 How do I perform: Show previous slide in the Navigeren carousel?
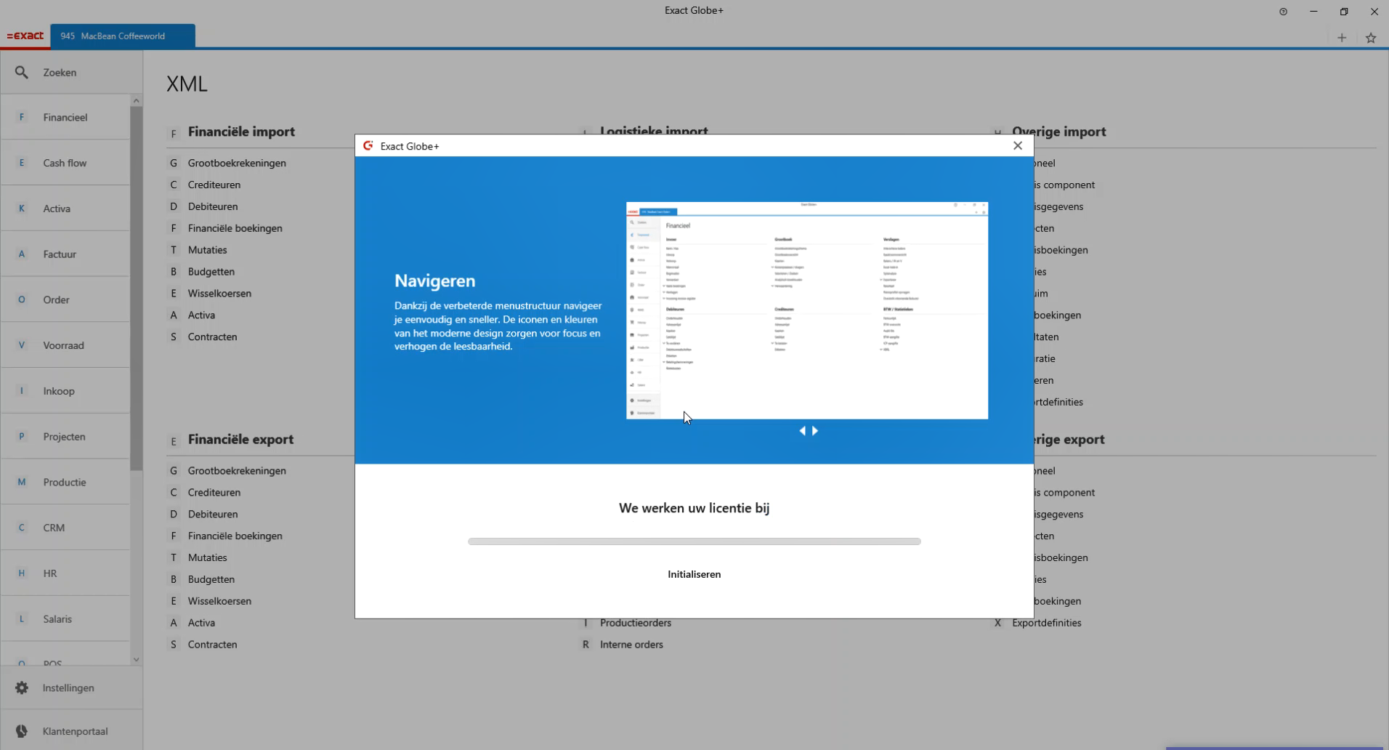(x=802, y=431)
